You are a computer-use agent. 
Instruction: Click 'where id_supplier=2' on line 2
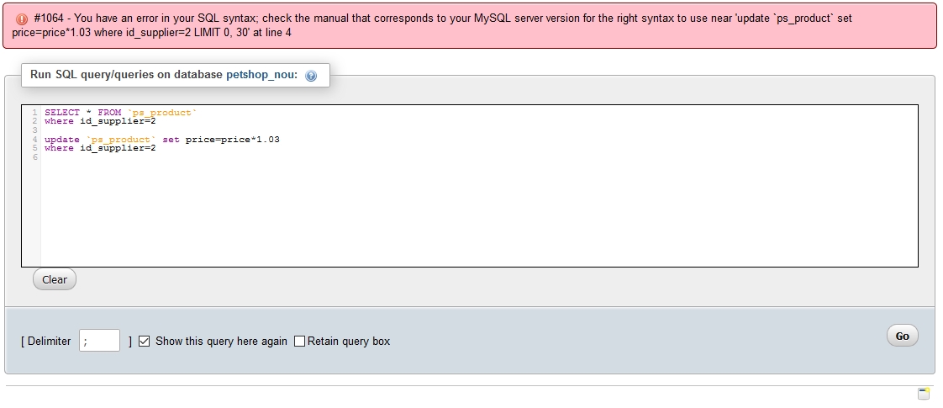point(100,121)
